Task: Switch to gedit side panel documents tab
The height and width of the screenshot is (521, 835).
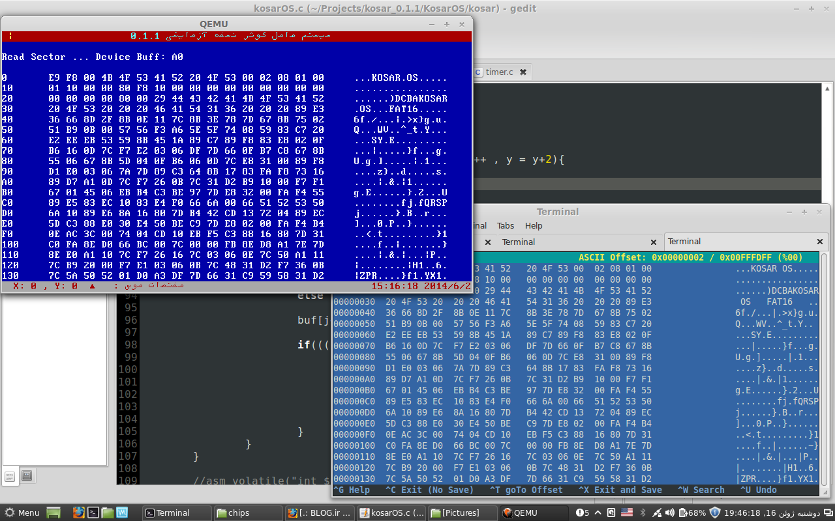Action: point(10,476)
